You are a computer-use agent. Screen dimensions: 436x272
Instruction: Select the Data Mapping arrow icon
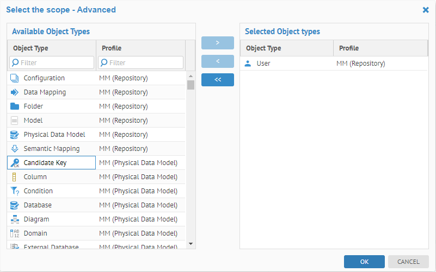point(15,92)
